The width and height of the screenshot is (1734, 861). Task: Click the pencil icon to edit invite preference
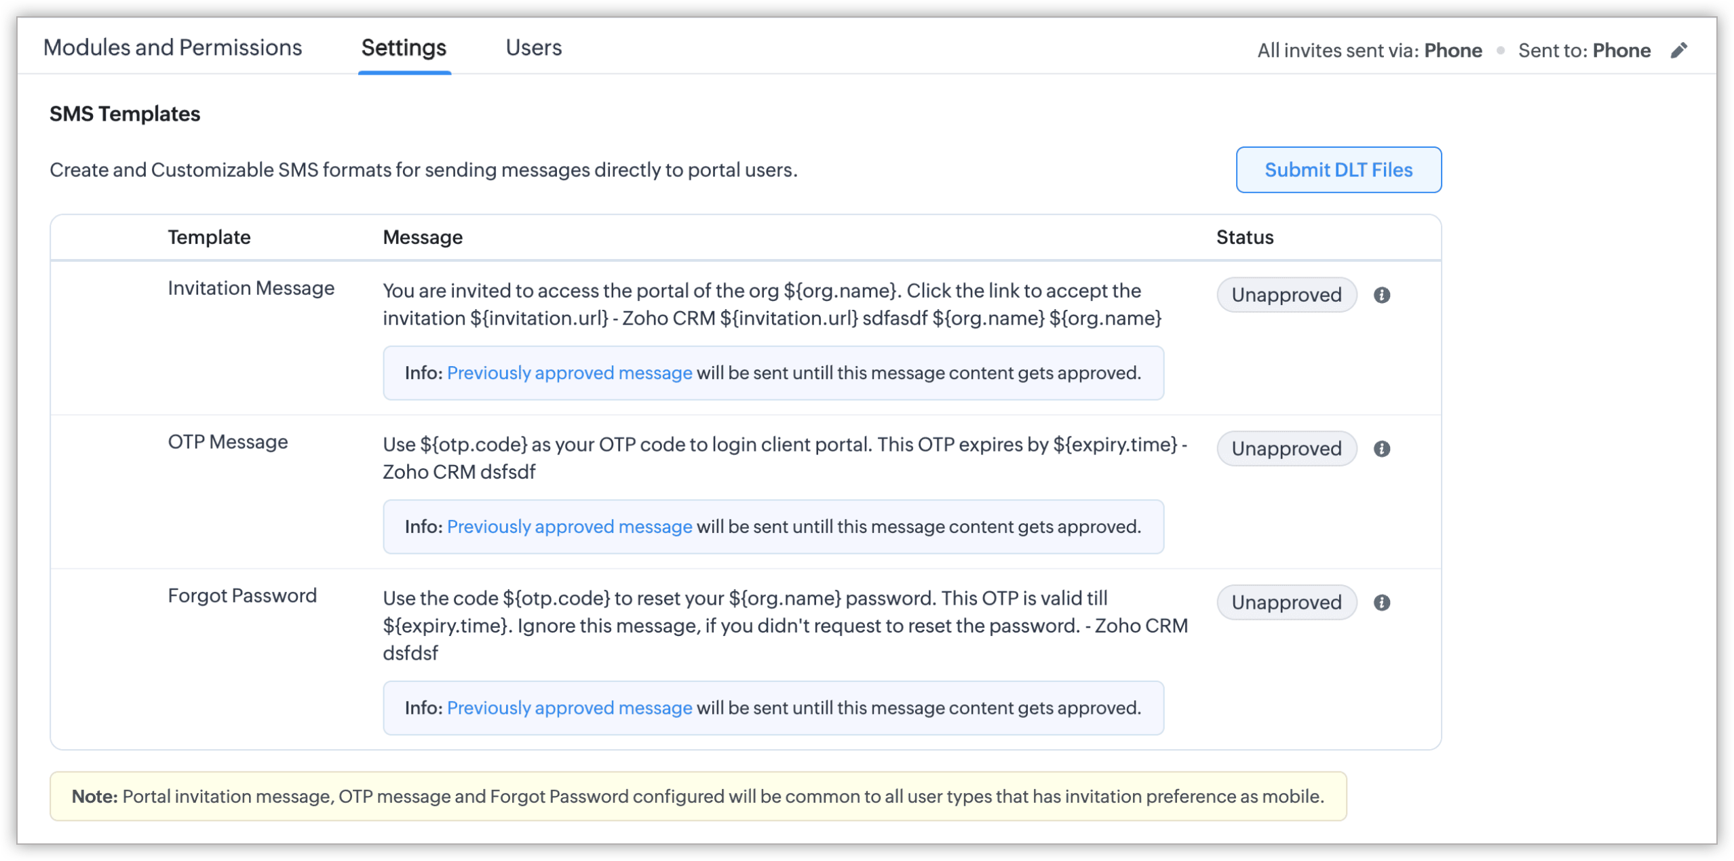pyautogui.click(x=1679, y=51)
